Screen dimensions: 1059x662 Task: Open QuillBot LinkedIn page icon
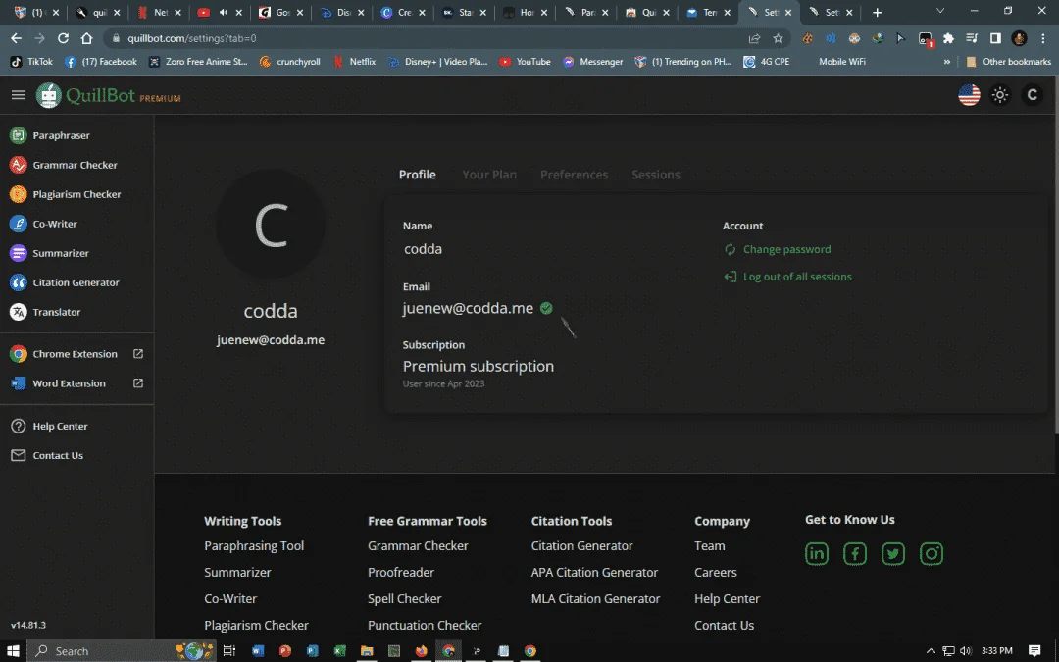pyautogui.click(x=817, y=554)
